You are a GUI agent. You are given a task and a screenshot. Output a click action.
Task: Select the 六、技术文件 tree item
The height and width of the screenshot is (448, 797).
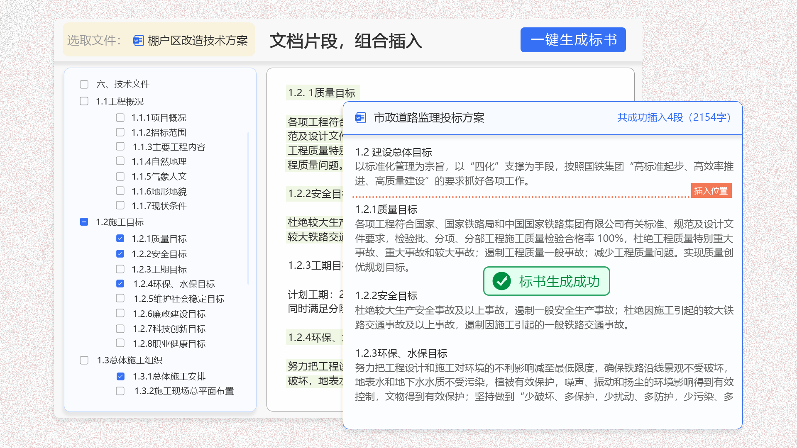tap(123, 84)
